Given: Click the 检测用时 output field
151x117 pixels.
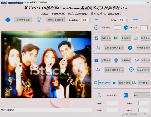Looking at the screenshot, I should 117,28.
